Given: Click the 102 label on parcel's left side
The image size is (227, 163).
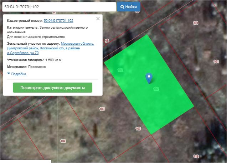Looking at the screenshot, I should point(120,70).
